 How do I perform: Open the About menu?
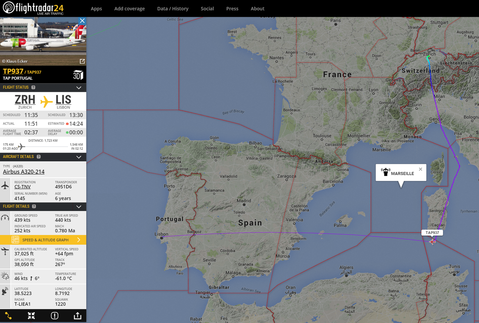[x=257, y=8]
